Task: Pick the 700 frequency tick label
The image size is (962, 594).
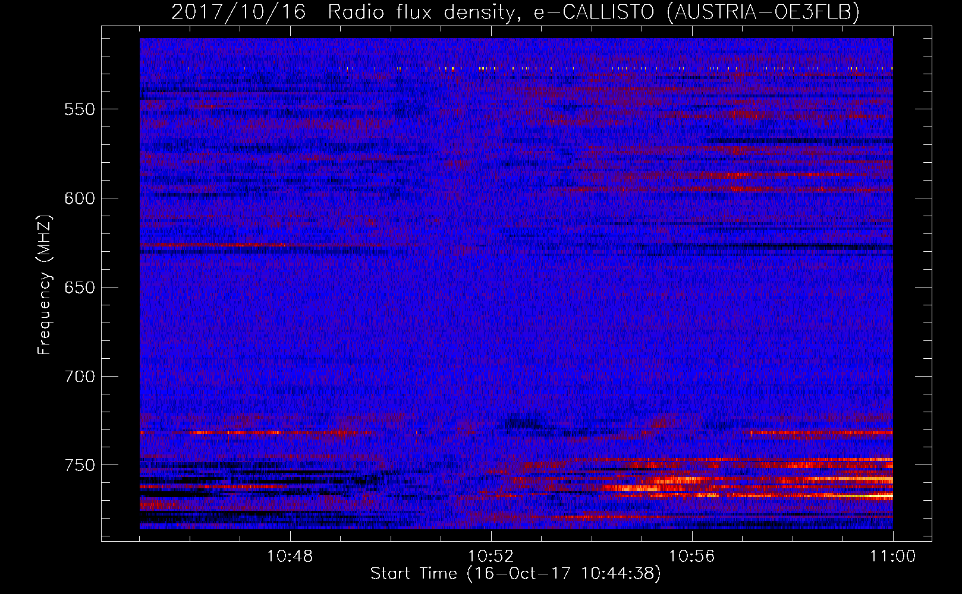Action: pos(80,377)
